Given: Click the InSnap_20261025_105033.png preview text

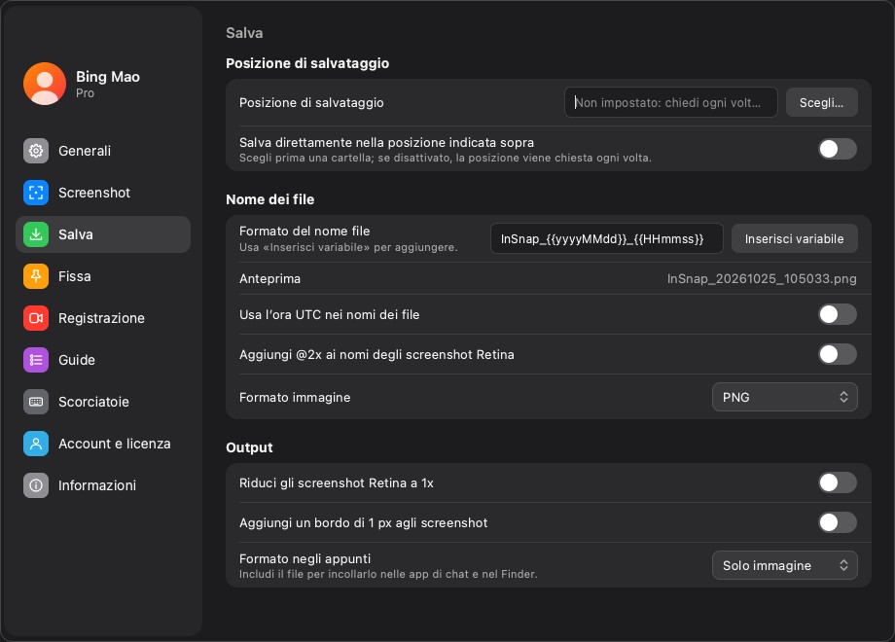Looking at the screenshot, I should point(762,278).
